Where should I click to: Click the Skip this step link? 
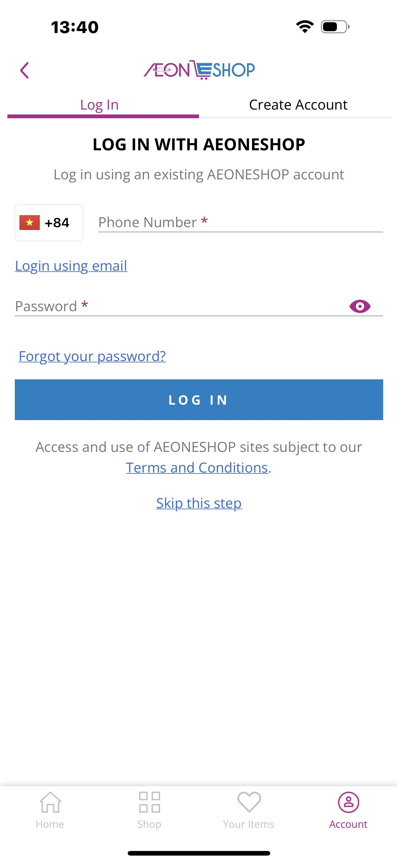[x=199, y=503]
